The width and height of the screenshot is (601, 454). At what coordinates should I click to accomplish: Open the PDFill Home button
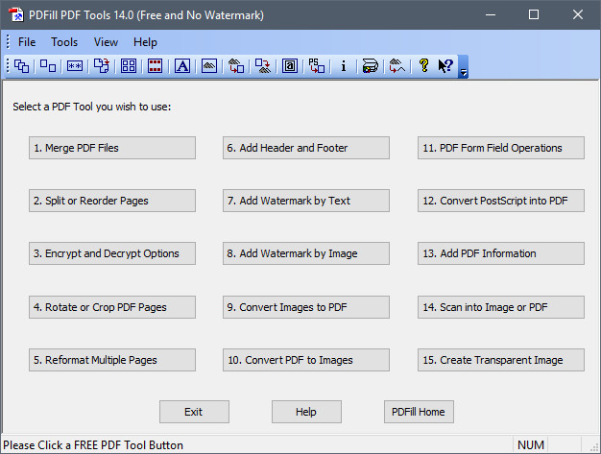(x=419, y=412)
